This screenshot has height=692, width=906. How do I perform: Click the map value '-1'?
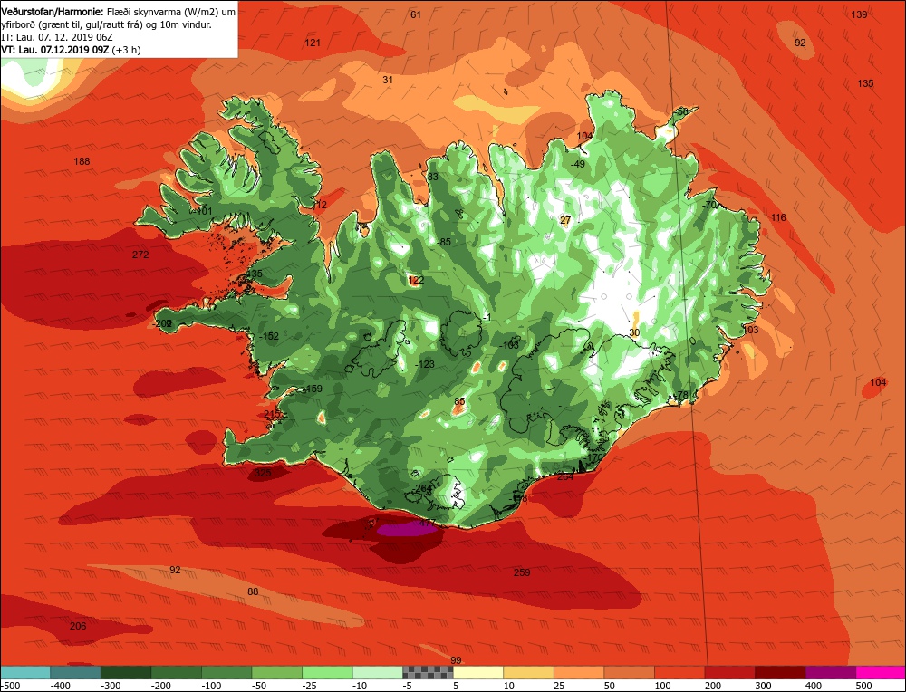(486, 317)
